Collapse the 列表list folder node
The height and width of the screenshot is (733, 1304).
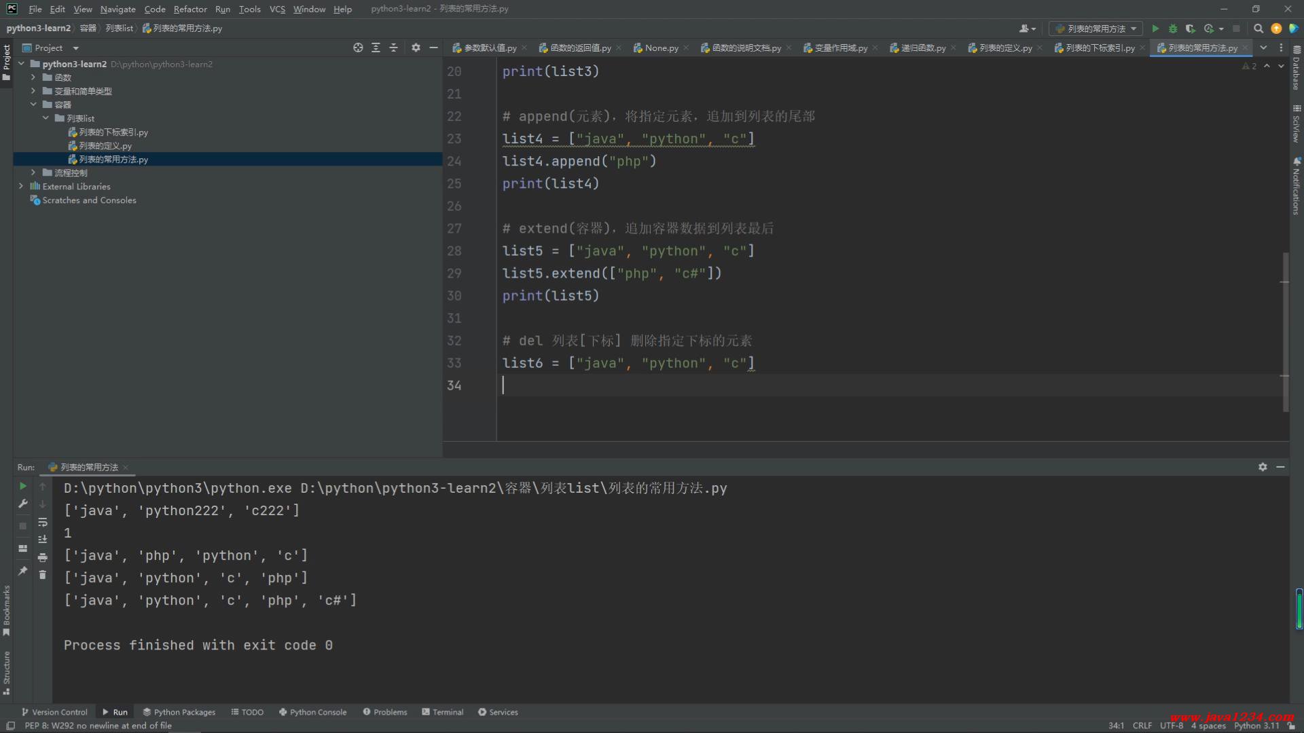point(46,118)
